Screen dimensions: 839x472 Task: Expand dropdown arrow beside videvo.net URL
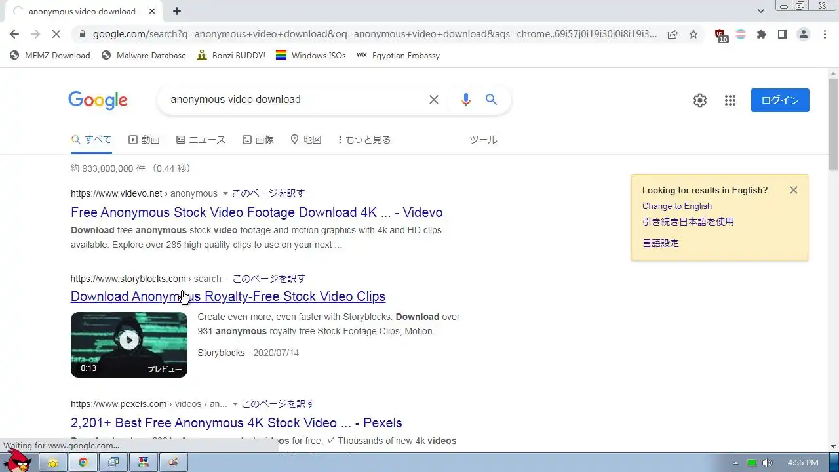pyautogui.click(x=225, y=194)
